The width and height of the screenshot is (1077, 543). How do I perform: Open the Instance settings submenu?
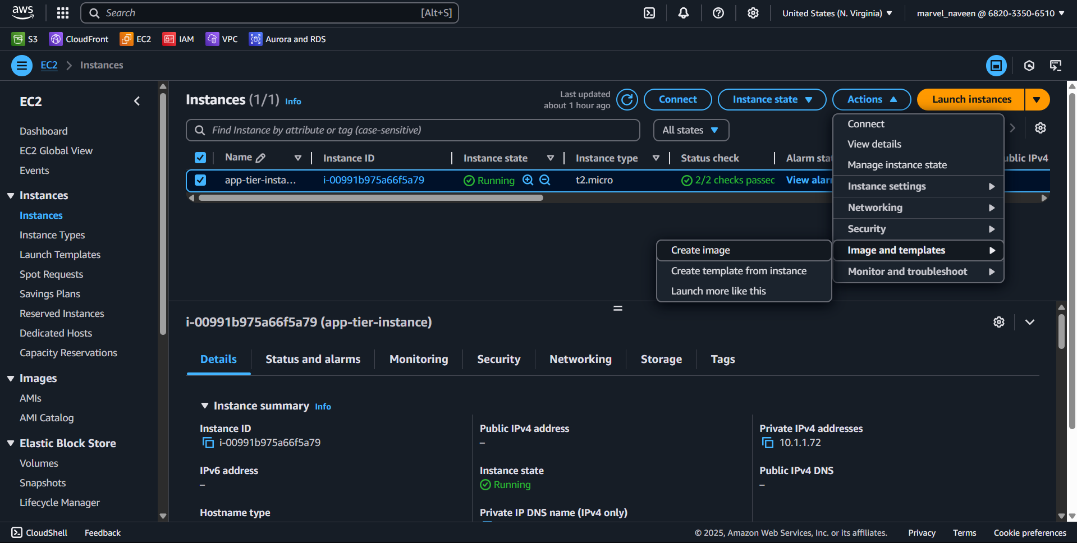coord(918,186)
